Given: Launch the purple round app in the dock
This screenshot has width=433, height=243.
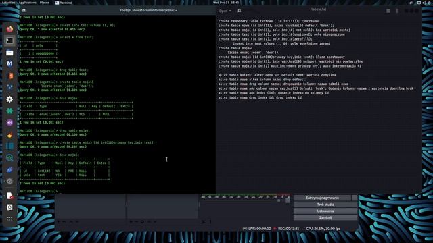Looking at the screenshot, I should point(9,123).
